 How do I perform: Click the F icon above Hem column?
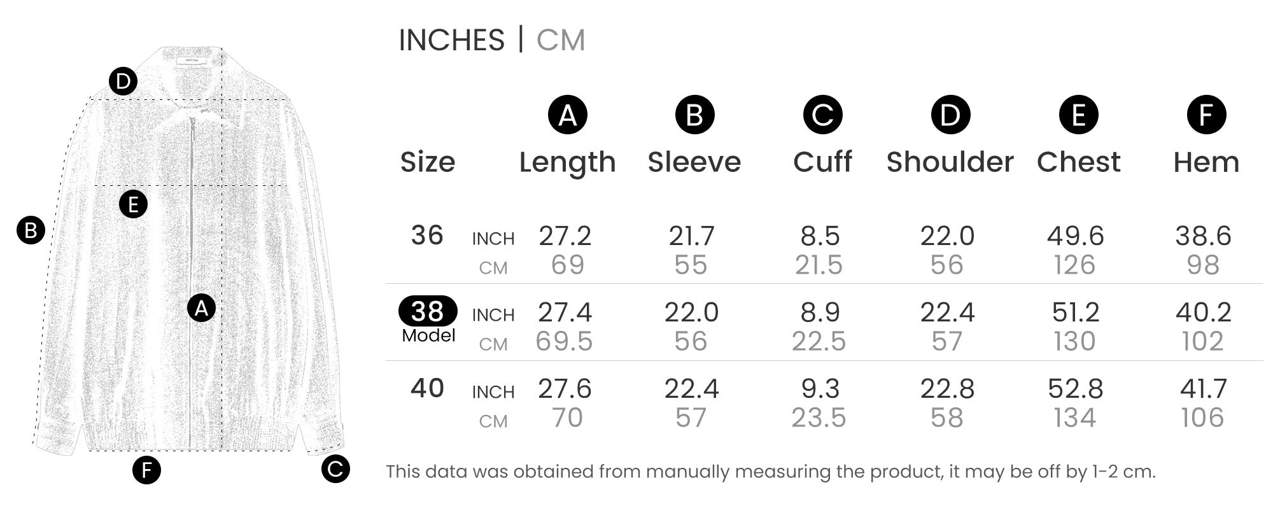[1206, 115]
